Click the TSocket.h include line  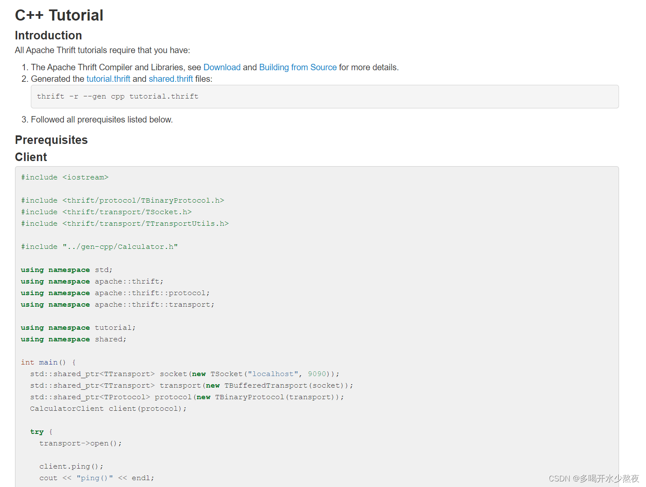click(106, 212)
